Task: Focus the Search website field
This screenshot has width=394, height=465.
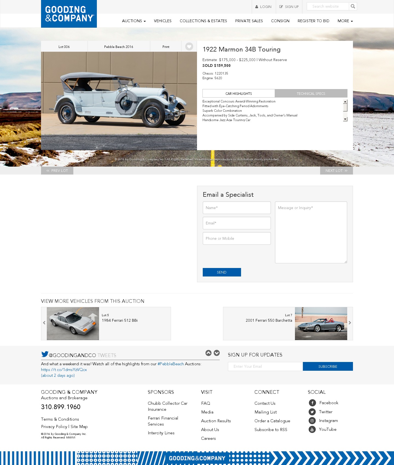Action: coord(328,6)
